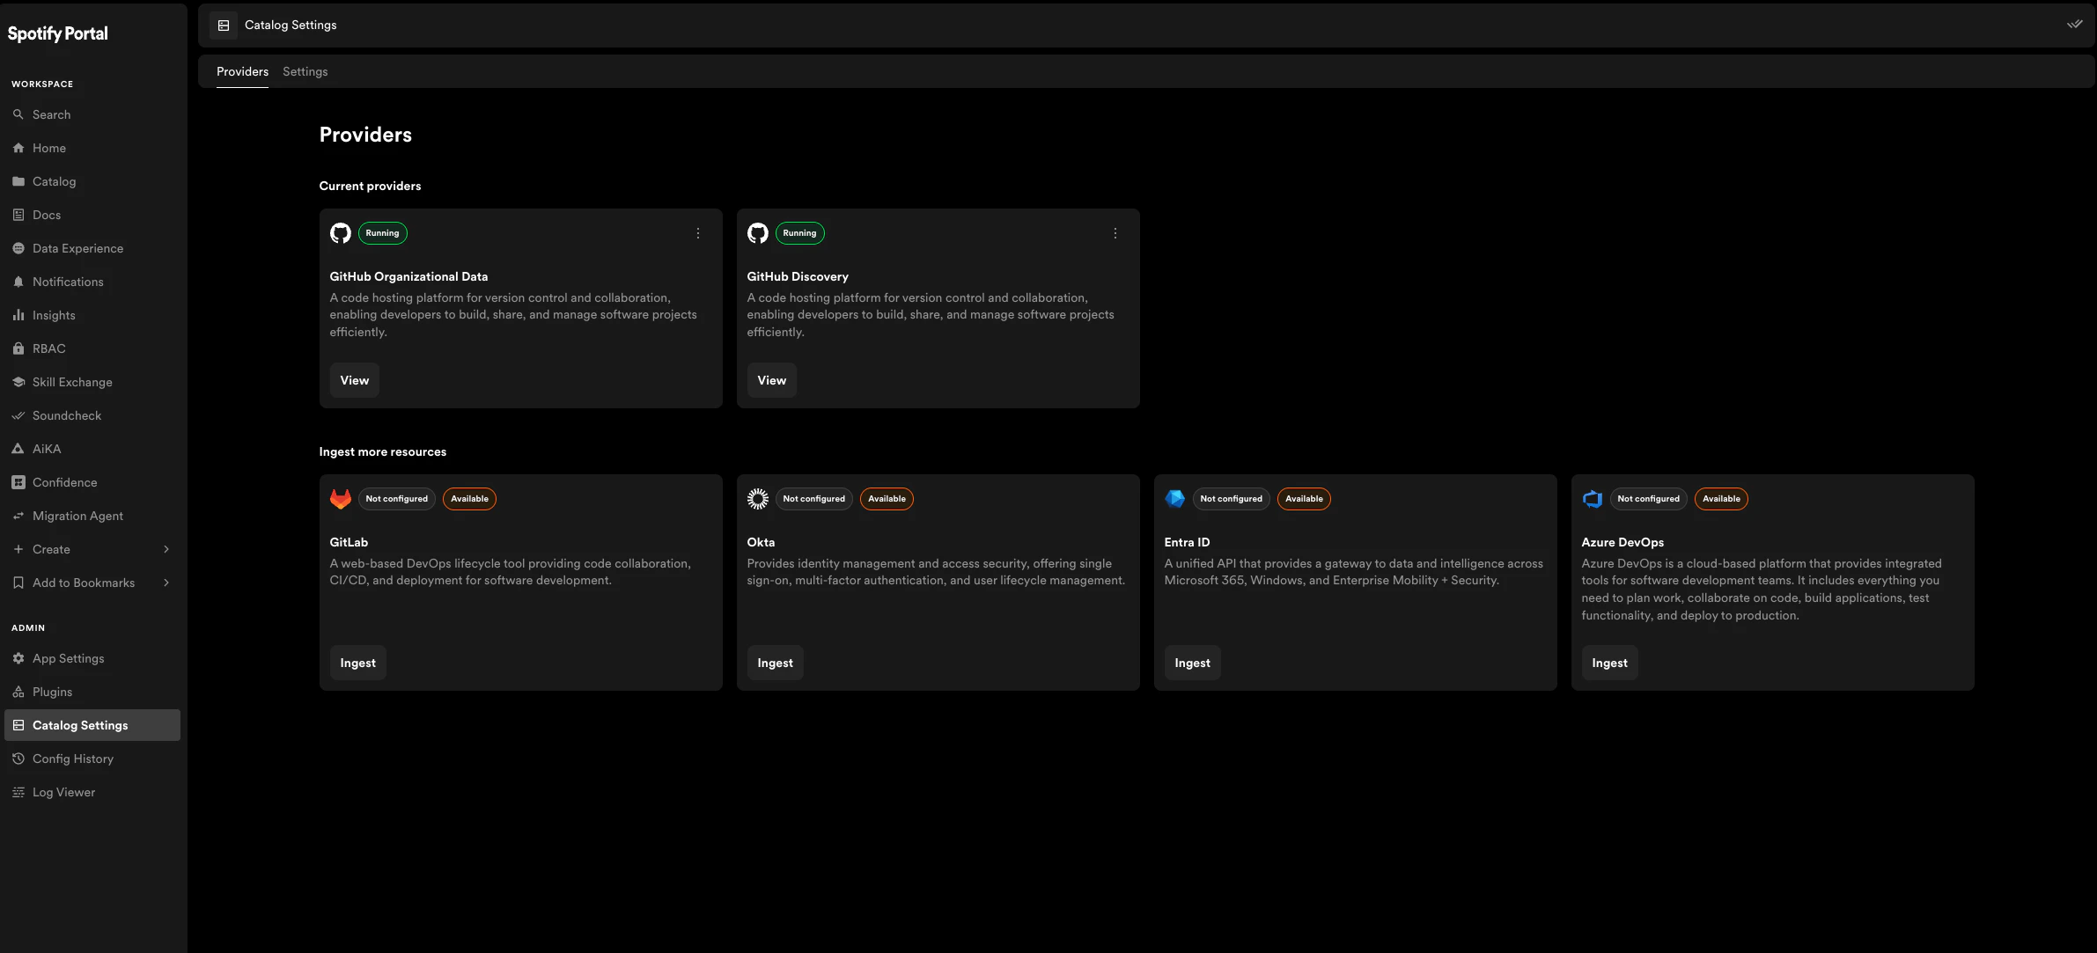Click the 'GitHub Organizational Data' card title
Viewport: 2097px width, 953px height.
click(x=409, y=276)
